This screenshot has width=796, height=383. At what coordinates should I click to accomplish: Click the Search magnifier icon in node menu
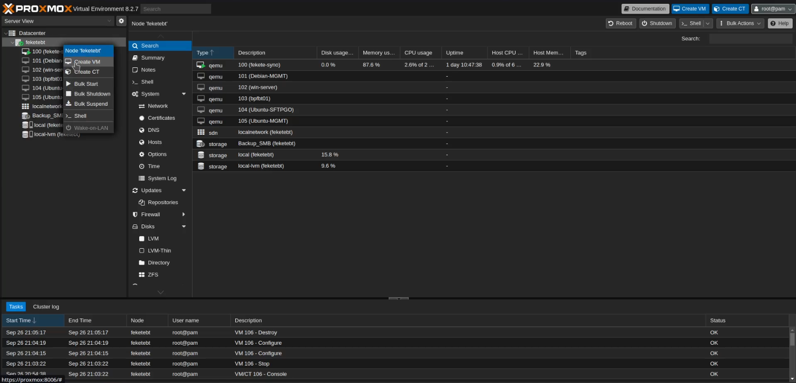click(x=135, y=46)
